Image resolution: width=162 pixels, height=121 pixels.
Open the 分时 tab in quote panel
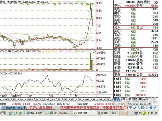[x=122, y=99]
